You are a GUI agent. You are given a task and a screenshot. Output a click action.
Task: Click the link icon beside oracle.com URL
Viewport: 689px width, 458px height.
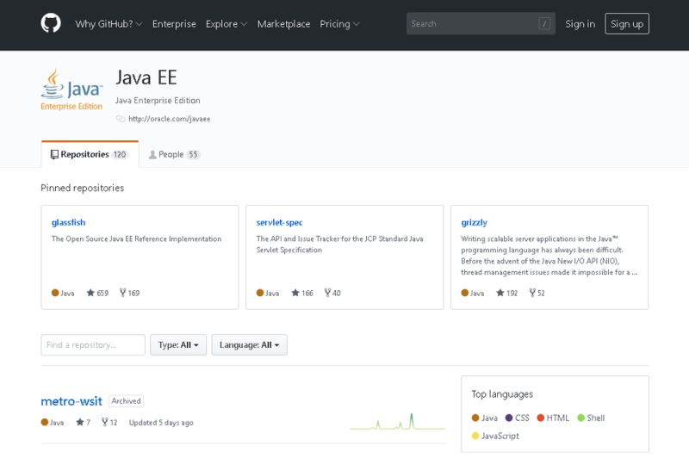[121, 119]
